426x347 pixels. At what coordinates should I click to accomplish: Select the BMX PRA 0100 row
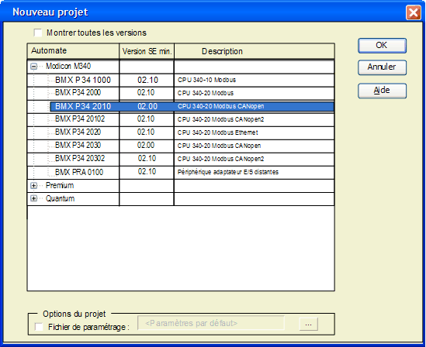pos(181,172)
